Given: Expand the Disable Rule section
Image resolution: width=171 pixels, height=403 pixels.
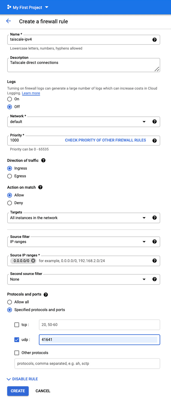Looking at the screenshot, I should point(22,379).
